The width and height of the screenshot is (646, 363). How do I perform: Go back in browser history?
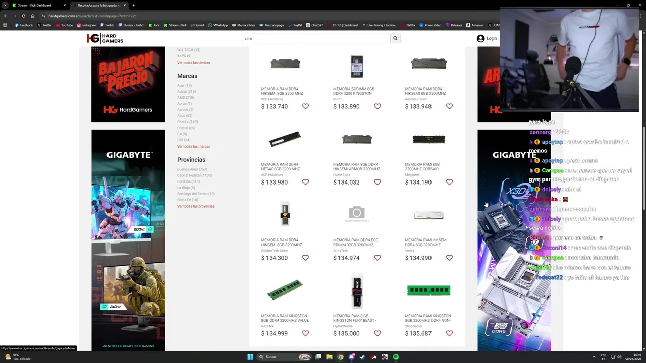pyautogui.click(x=5, y=16)
